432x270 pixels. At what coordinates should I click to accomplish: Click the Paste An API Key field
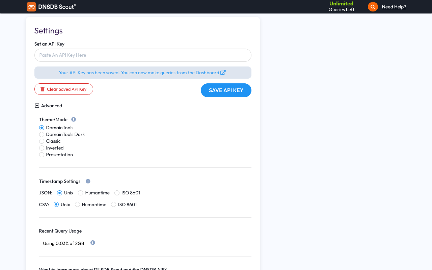pyautogui.click(x=143, y=55)
